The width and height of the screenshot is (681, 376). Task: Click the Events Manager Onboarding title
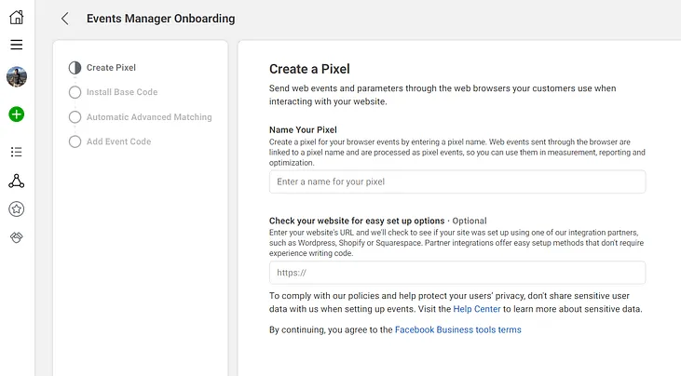tap(160, 19)
